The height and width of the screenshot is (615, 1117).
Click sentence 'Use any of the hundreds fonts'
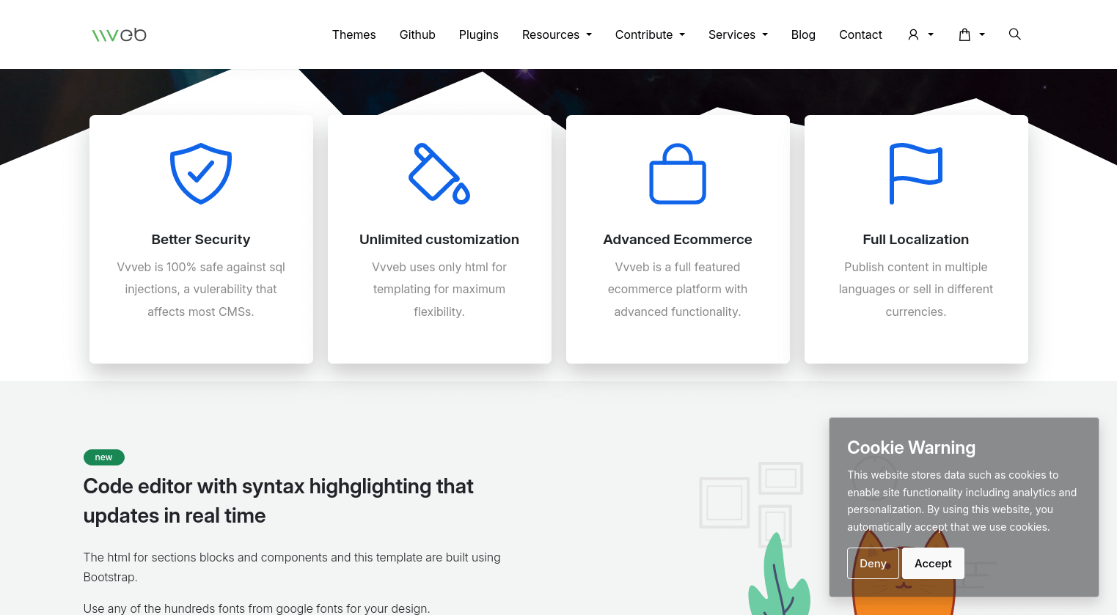257,608
